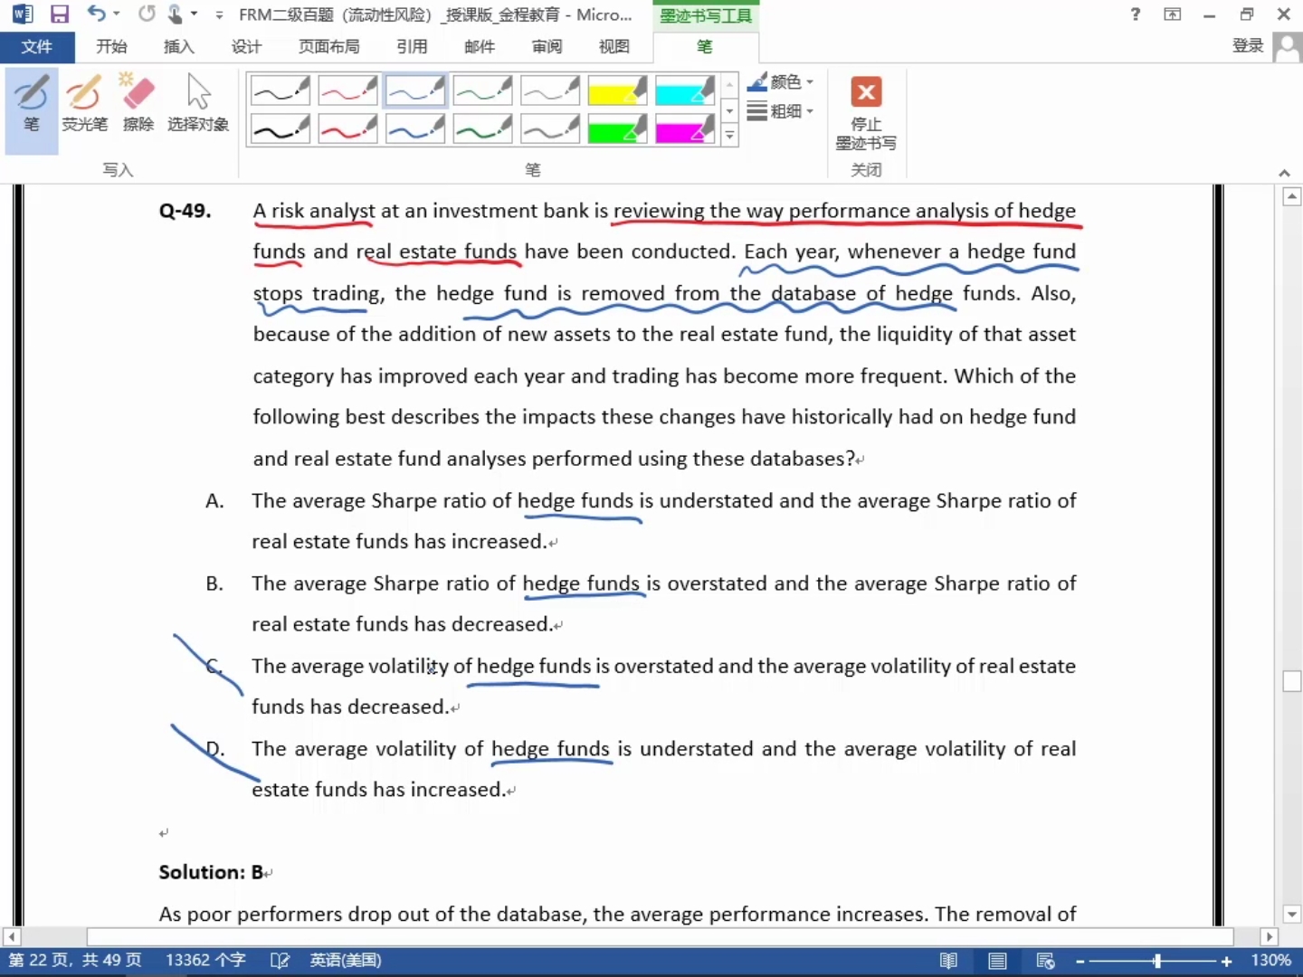Open the Review (审阅) ribbon tab

pos(547,47)
